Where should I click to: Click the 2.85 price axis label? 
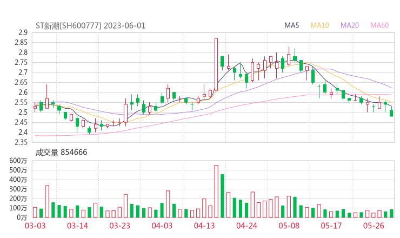point(21,42)
